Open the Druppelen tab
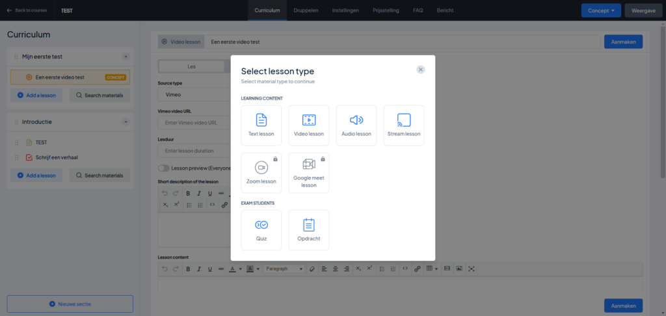 [306, 10]
